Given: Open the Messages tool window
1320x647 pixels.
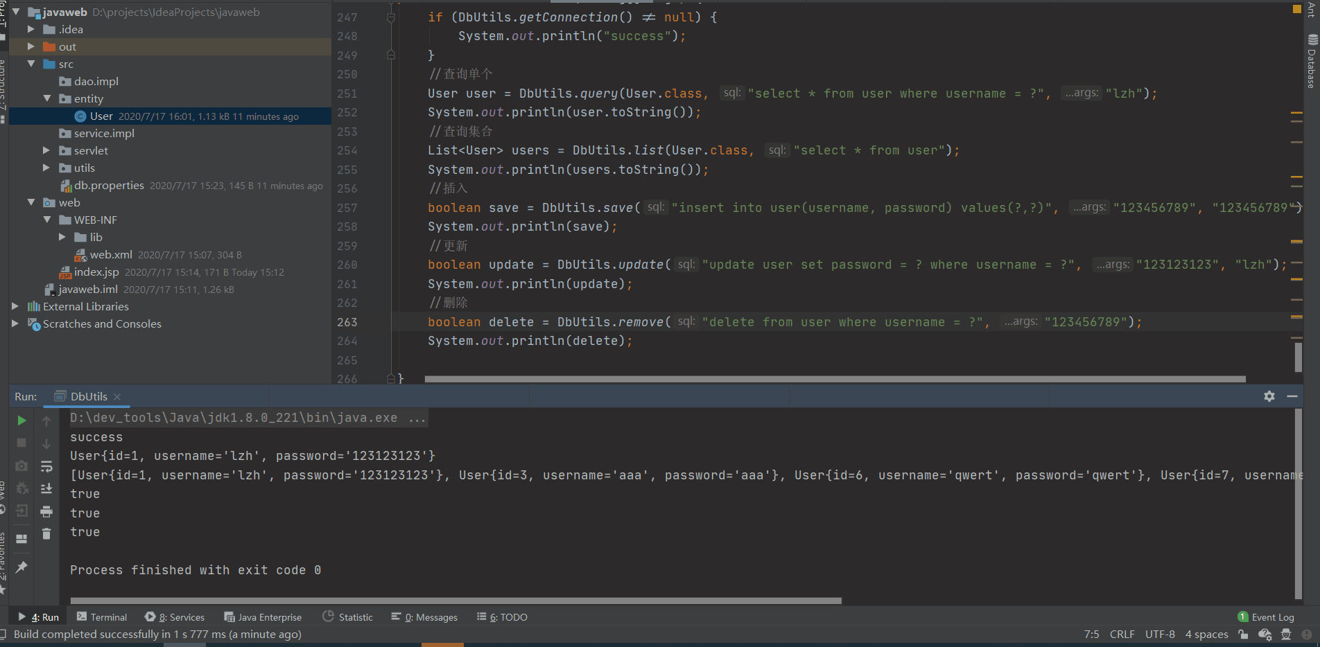Looking at the screenshot, I should [424, 617].
